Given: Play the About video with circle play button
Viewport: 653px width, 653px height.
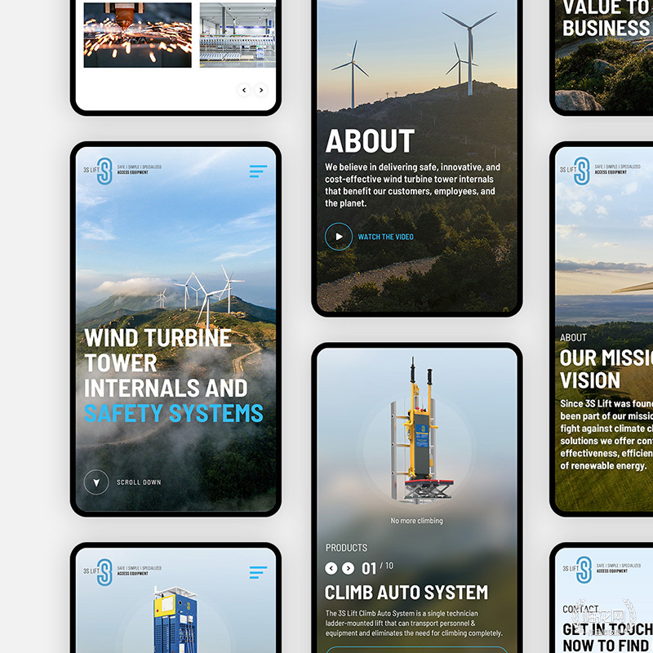Looking at the screenshot, I should pyautogui.click(x=339, y=237).
